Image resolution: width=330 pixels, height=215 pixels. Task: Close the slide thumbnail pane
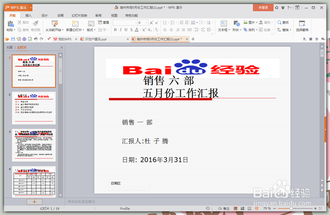[x=62, y=48]
